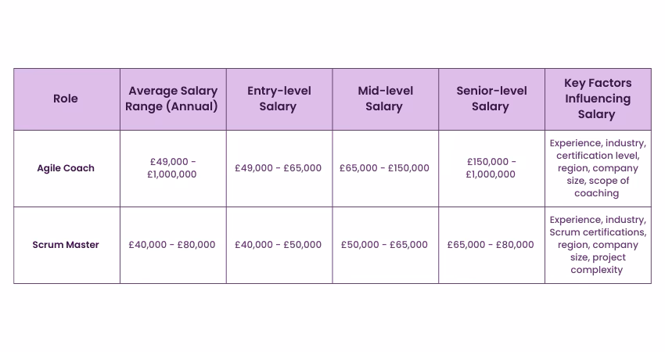Click Scrum Master senior-level £65,000 - £80,000 cell

[x=491, y=245]
